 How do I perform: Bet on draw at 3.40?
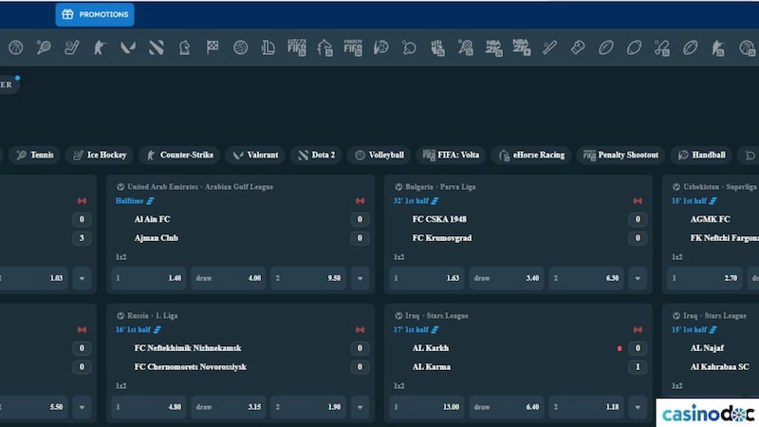507,278
